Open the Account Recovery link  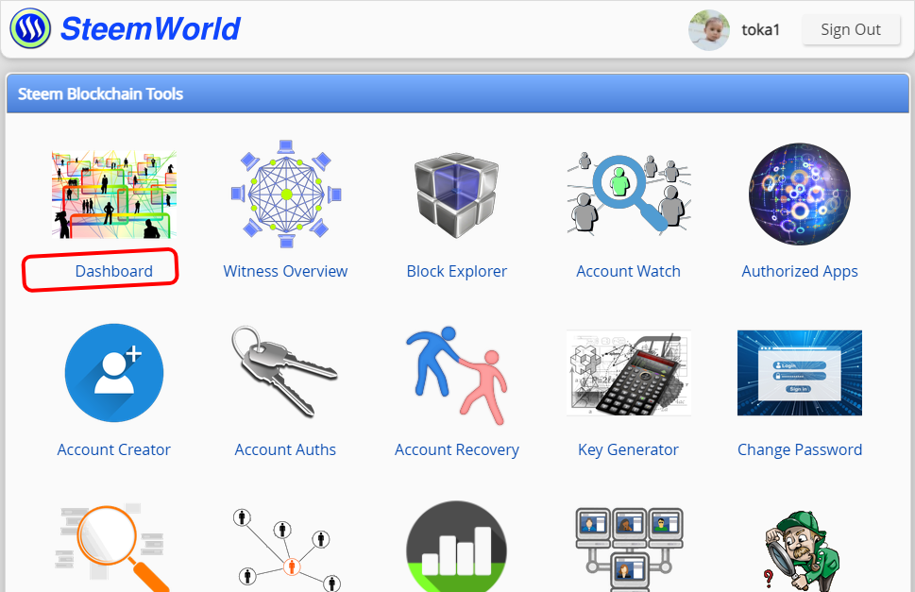tap(457, 449)
